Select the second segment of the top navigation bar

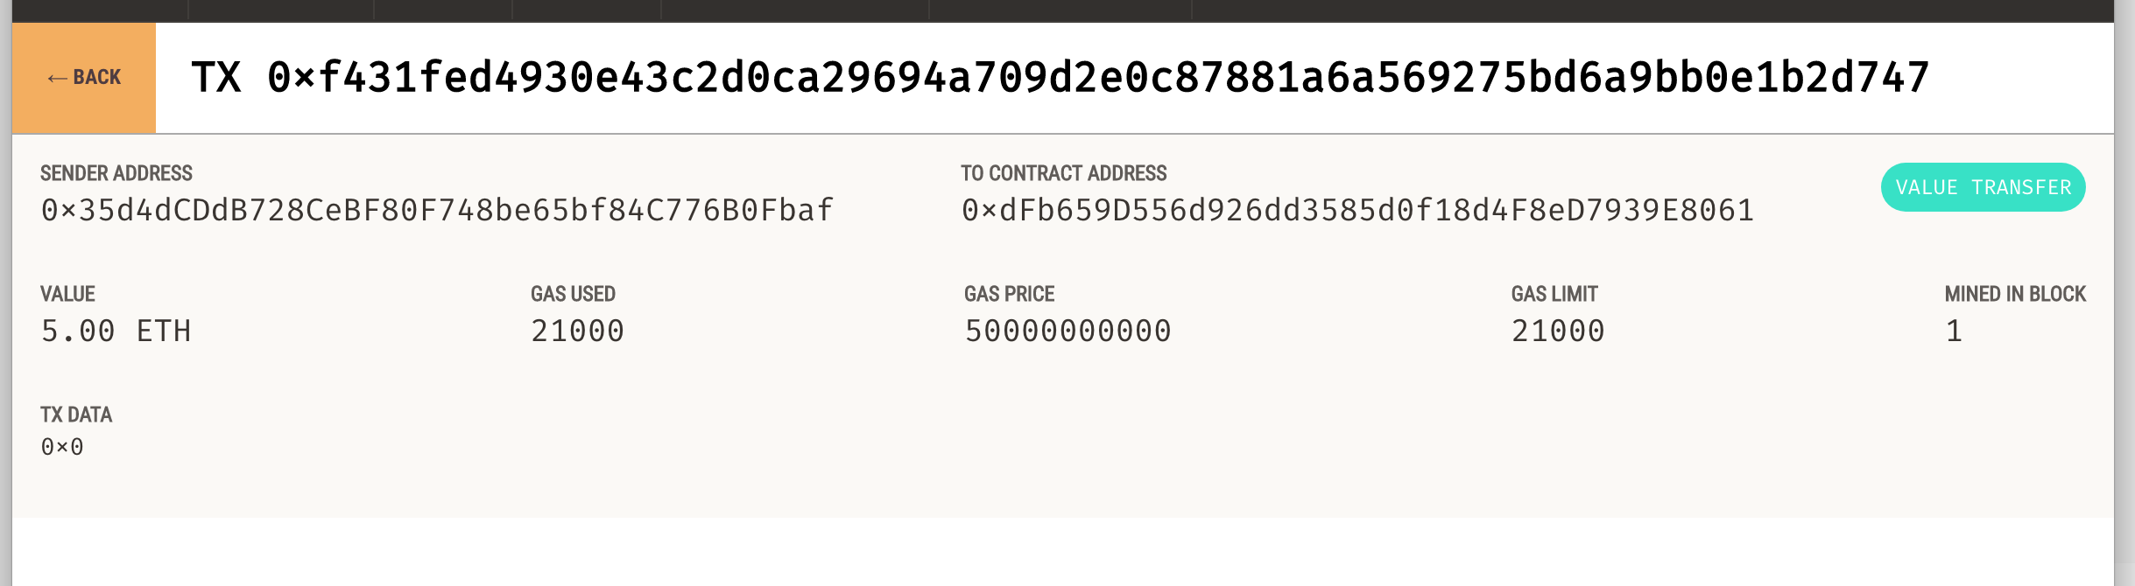click(x=280, y=9)
